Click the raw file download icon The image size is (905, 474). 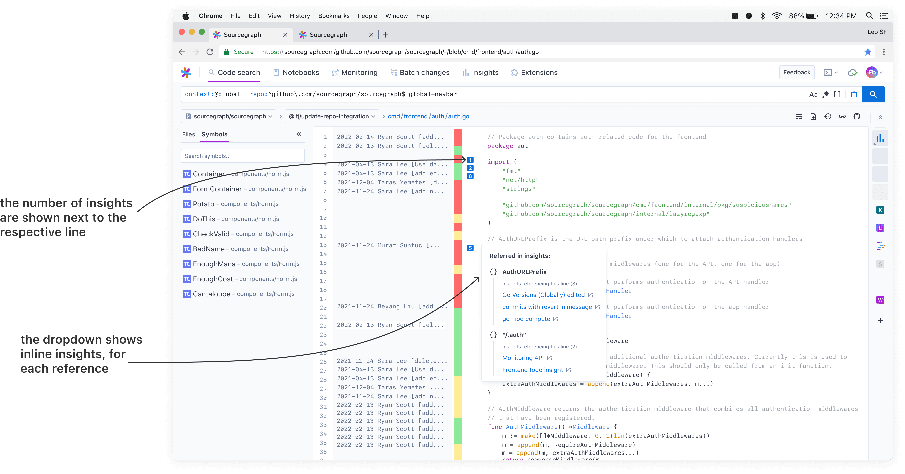click(x=813, y=117)
